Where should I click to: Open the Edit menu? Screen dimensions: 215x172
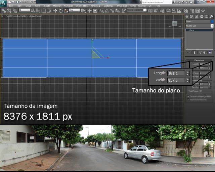11,6
